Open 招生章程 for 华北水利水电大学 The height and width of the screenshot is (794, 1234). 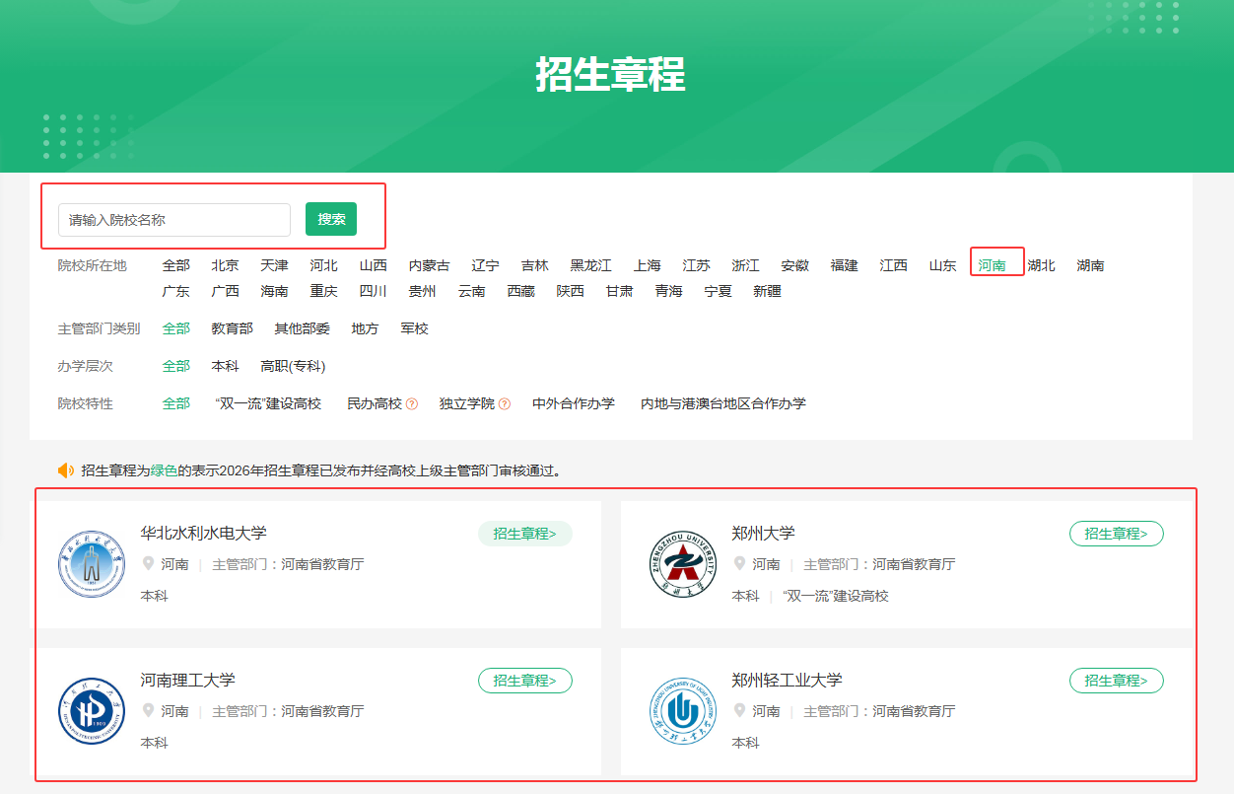tap(525, 534)
